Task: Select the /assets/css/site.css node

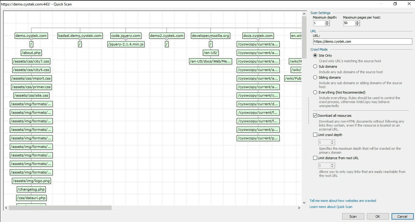Action: coord(31,95)
